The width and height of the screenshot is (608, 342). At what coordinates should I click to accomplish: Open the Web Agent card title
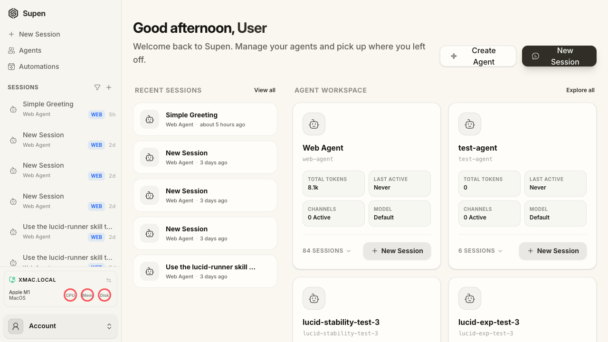click(323, 148)
